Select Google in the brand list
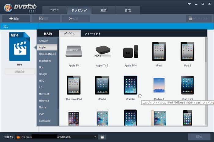 coord(47,74)
